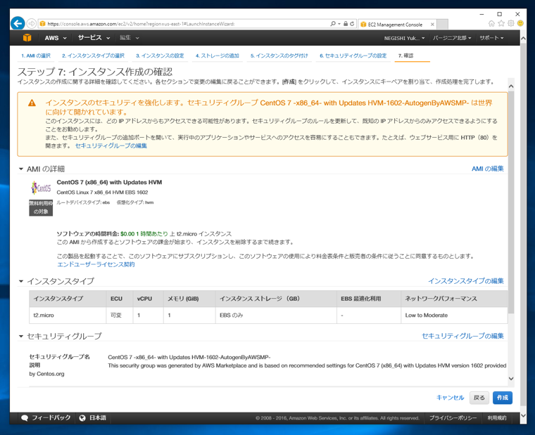Open the NEGISHI Yuk... account dropdown

click(x=404, y=38)
